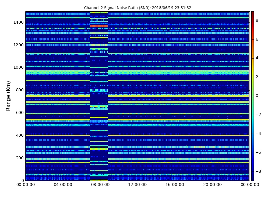Click x-axis time label 16:00:00
Image resolution: width=267 pixels, height=200 pixels.
pos(175,185)
